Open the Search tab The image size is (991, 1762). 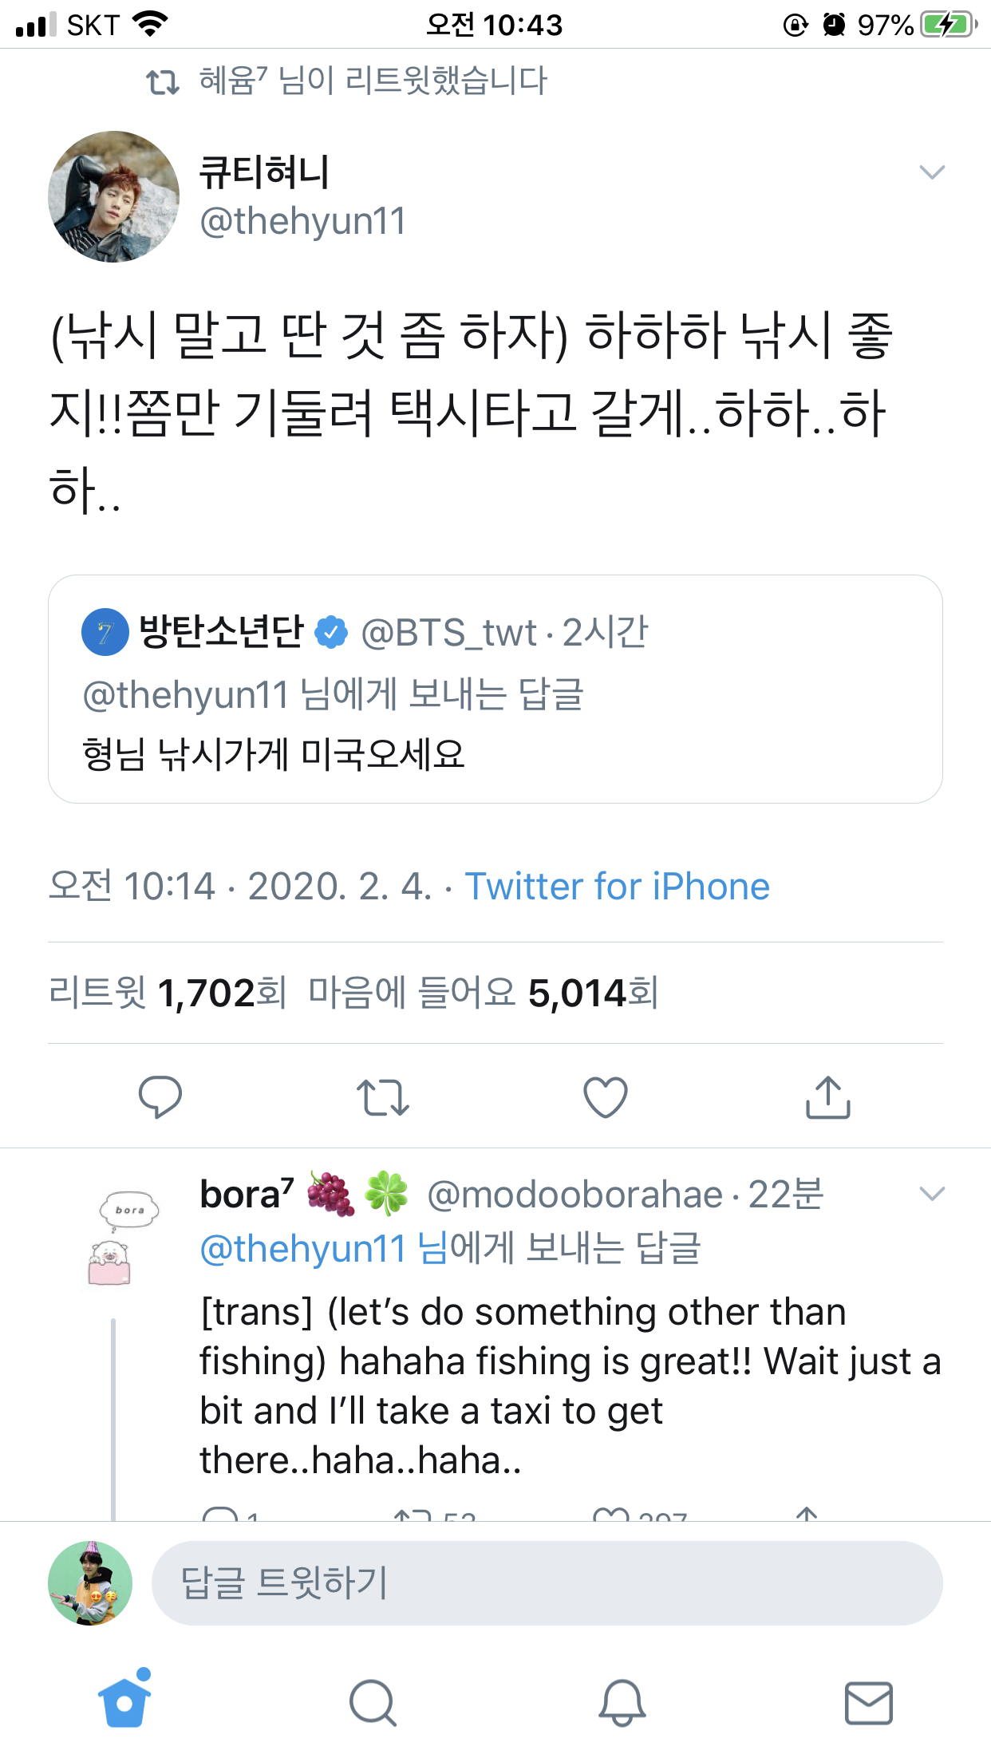373,1703
